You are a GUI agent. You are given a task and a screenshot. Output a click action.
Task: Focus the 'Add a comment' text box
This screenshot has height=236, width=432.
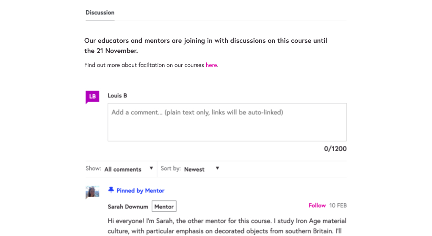[227, 122]
